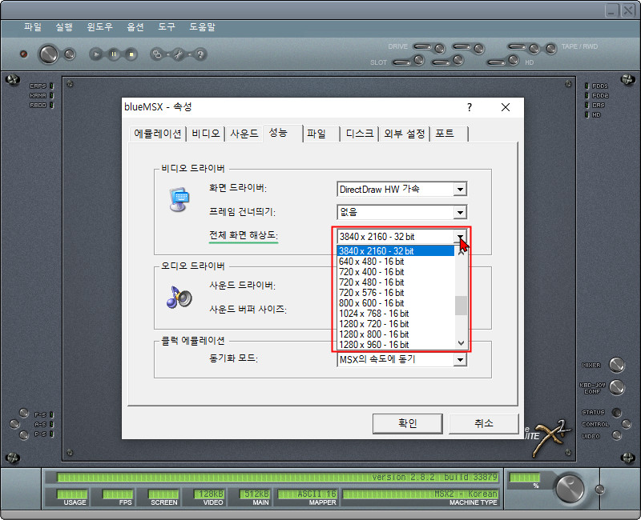Click the pause emulation button

[x=114, y=54]
